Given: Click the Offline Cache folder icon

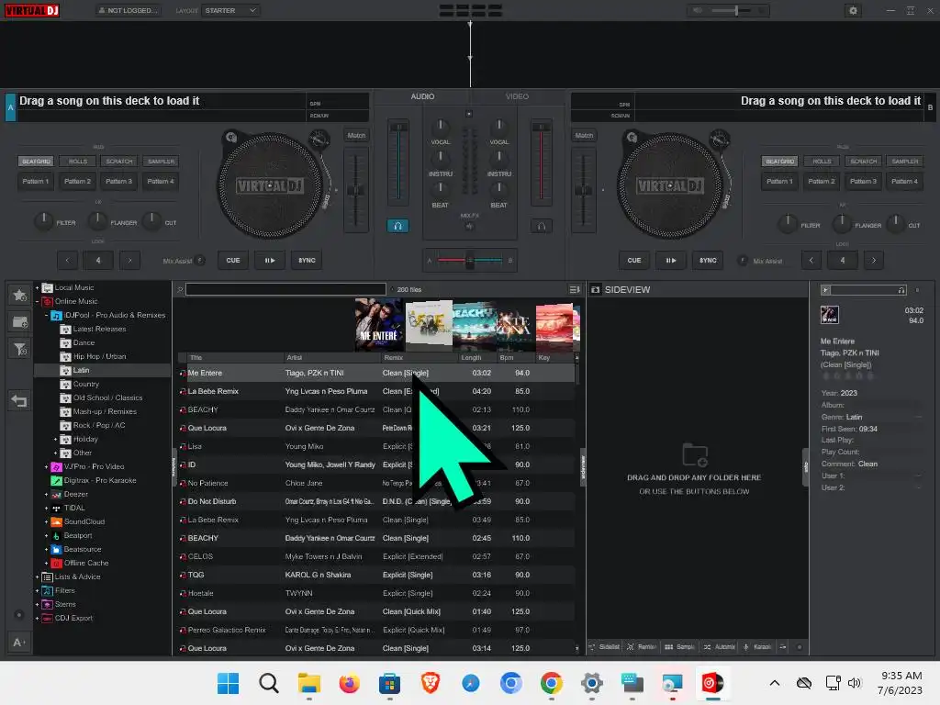Looking at the screenshot, I should (56, 564).
